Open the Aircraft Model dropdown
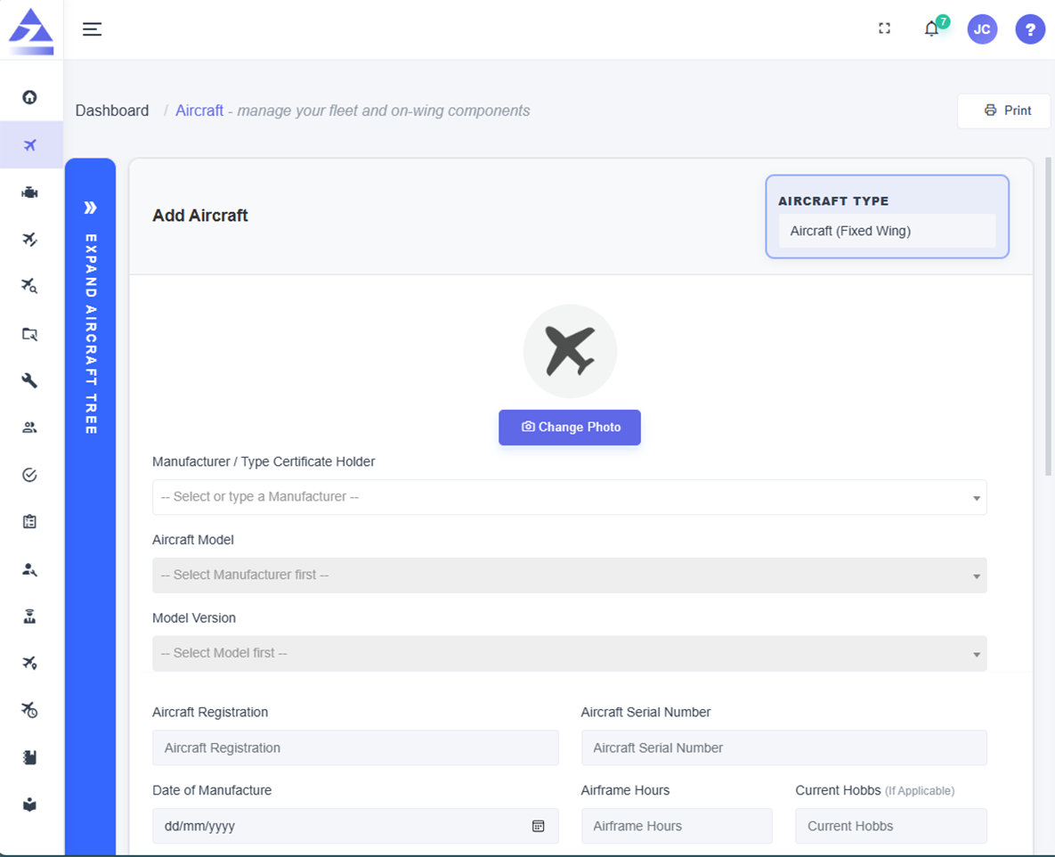This screenshot has height=857, width=1055. [x=569, y=575]
